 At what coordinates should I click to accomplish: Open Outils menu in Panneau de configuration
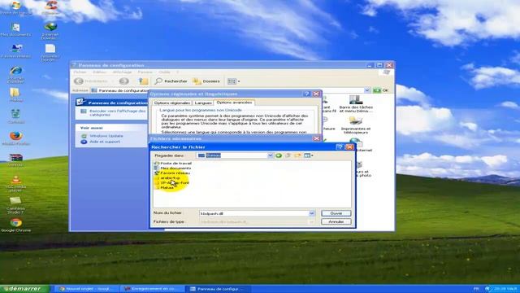[x=164, y=72]
